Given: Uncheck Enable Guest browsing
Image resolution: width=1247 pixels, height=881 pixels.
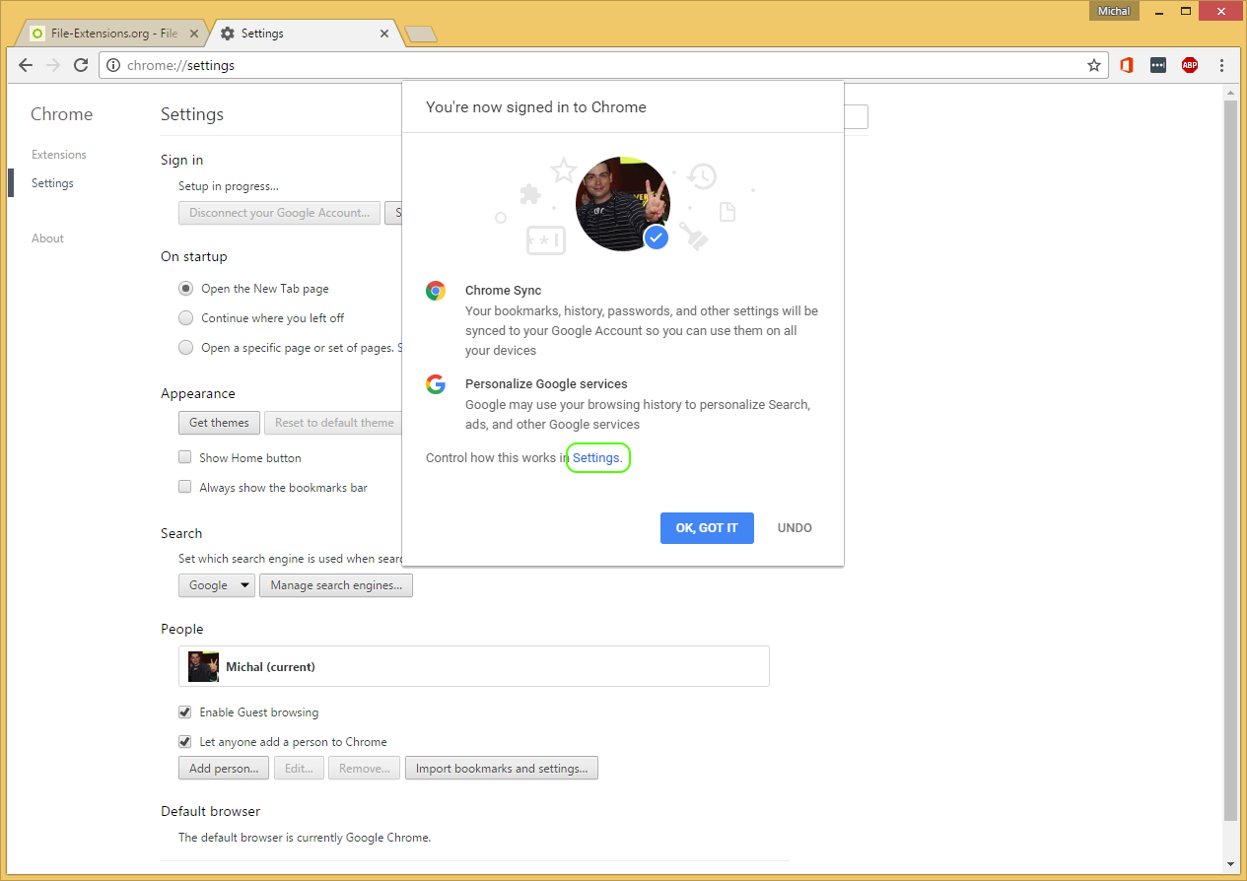Looking at the screenshot, I should [184, 712].
